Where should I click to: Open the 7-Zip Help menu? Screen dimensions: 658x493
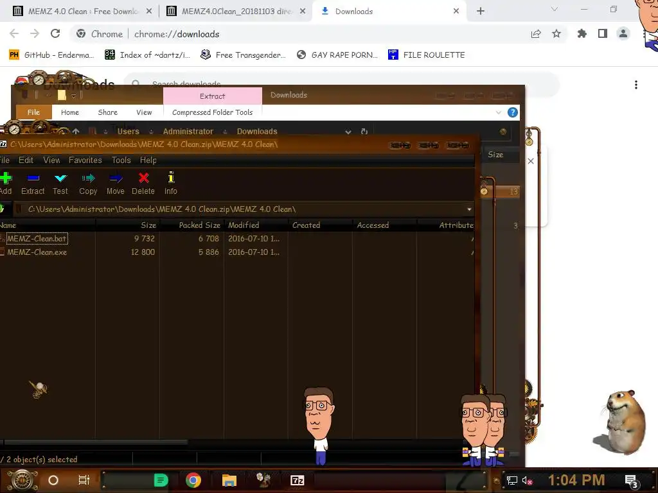(148, 160)
